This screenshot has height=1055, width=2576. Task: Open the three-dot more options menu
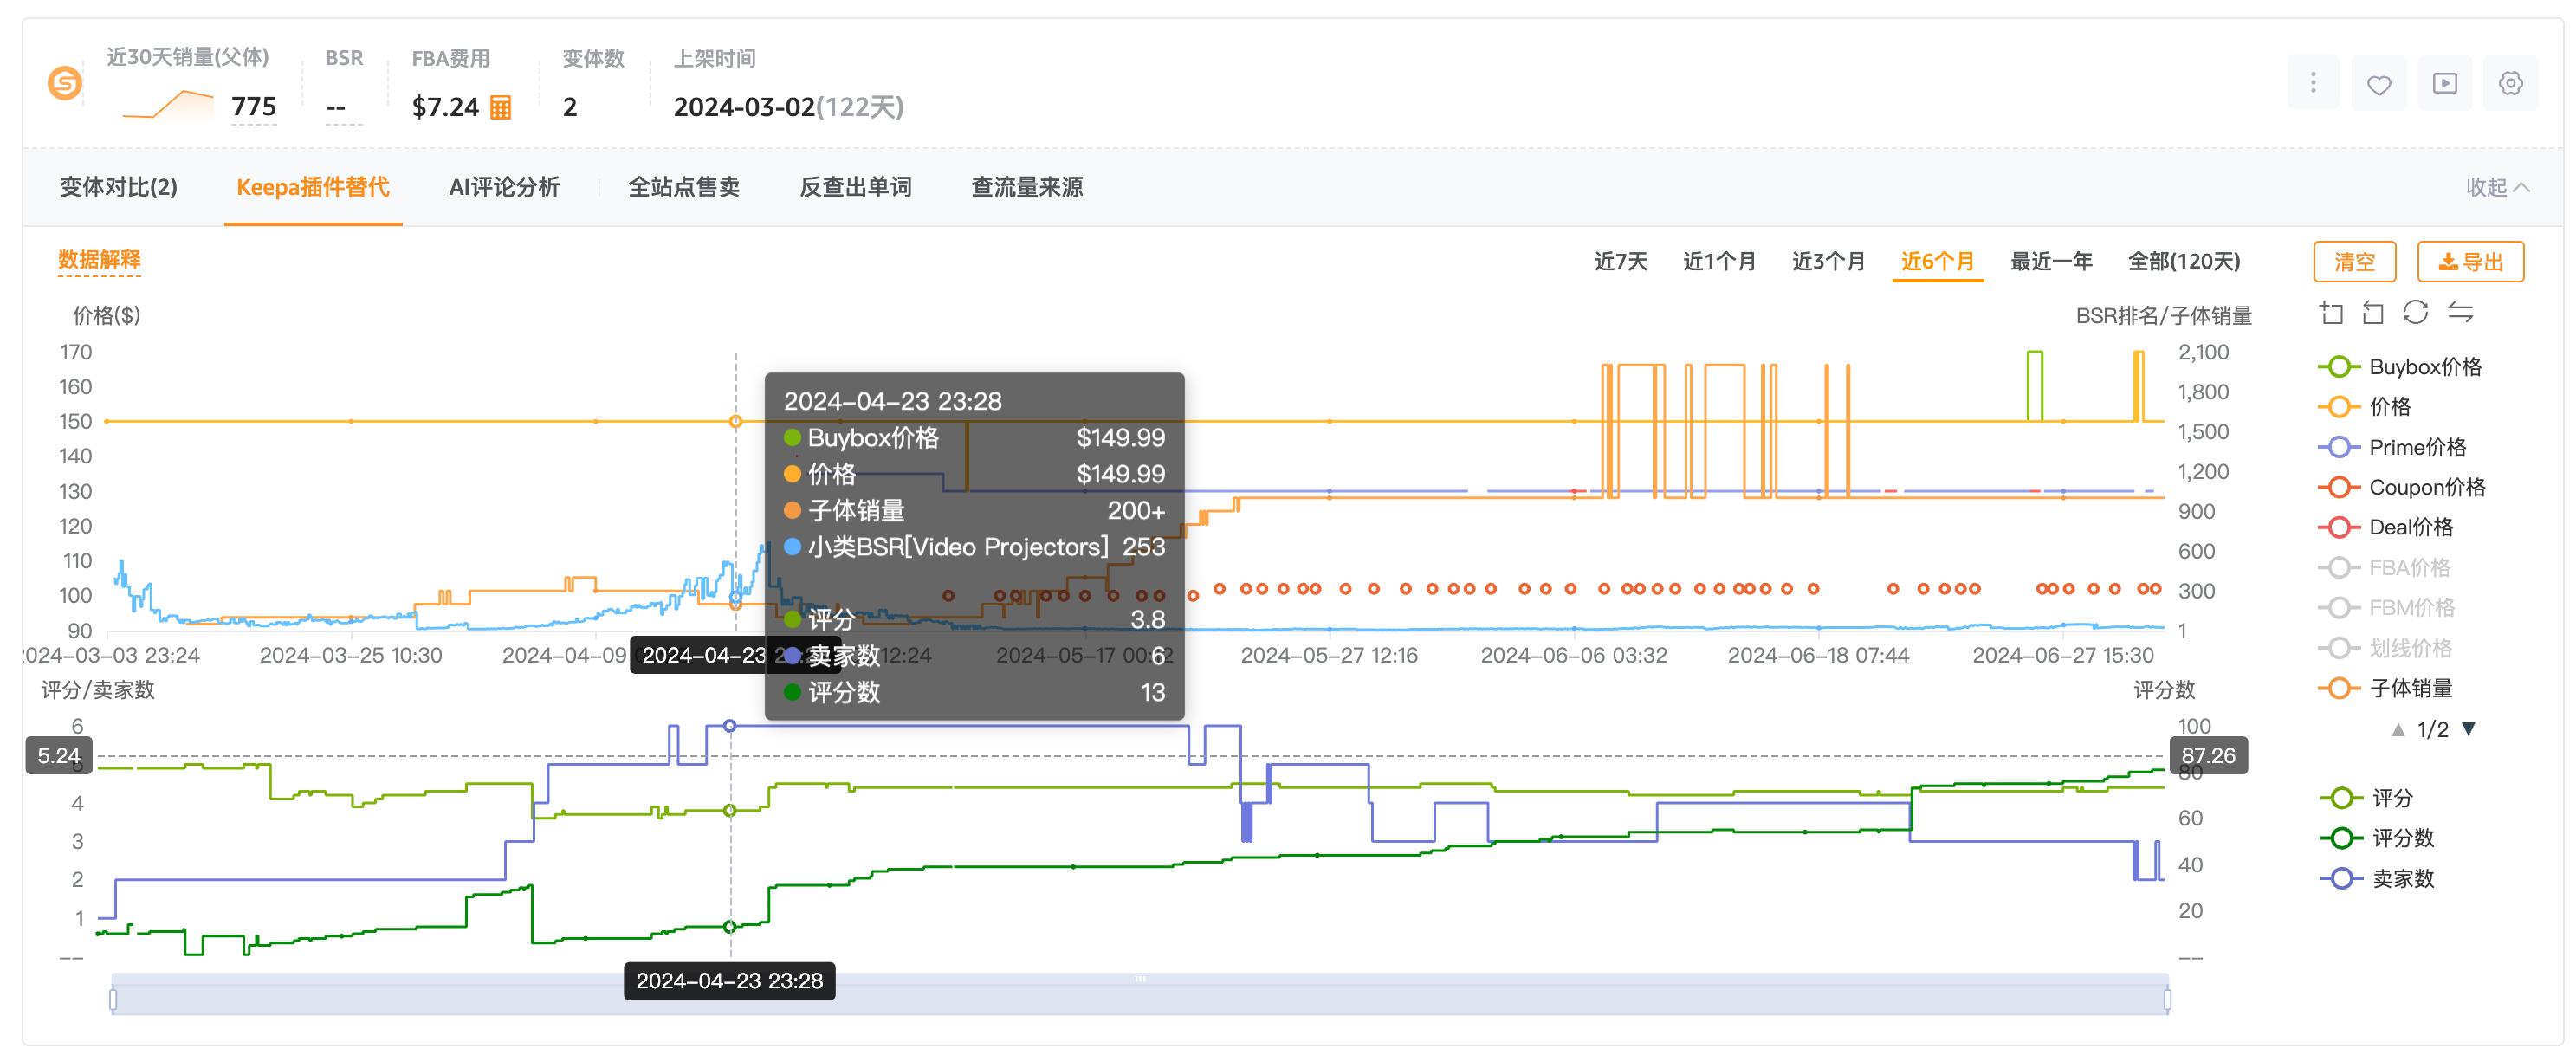point(2313,83)
